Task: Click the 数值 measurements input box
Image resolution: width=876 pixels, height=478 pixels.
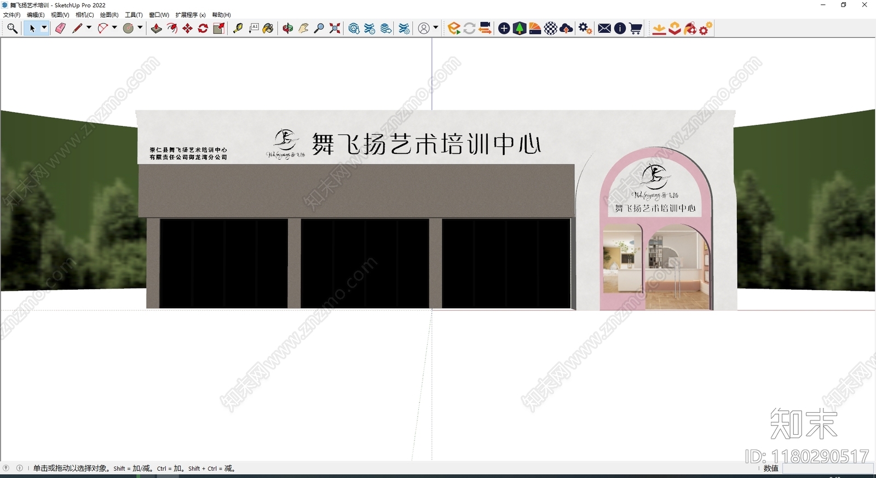Action: click(828, 468)
